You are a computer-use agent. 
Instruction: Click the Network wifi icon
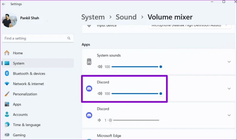tap(7, 84)
